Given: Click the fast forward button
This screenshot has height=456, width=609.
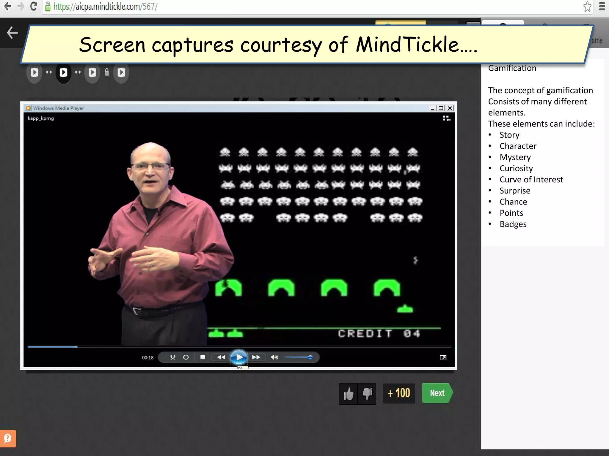Looking at the screenshot, I should pos(256,357).
